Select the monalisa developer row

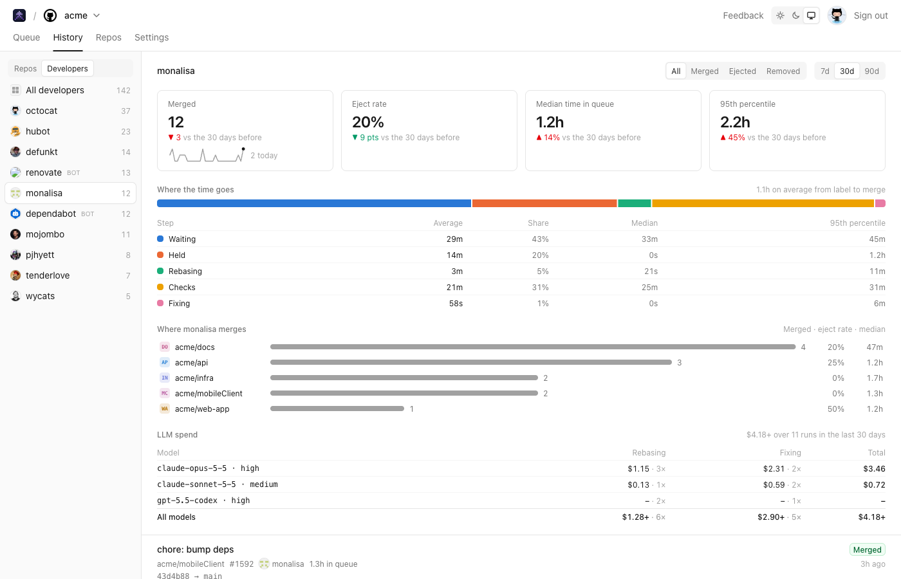pyautogui.click(x=71, y=193)
